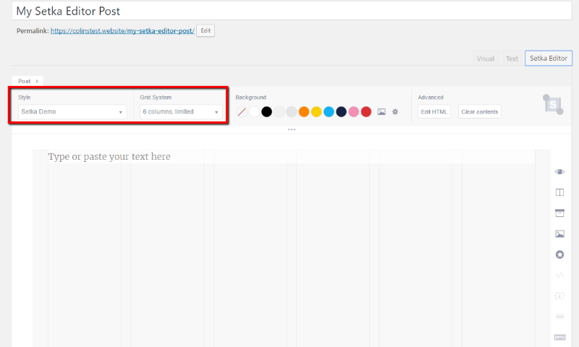This screenshot has height=347, width=579.
Task: Insert image using sidebar picture icon
Action: point(559,234)
